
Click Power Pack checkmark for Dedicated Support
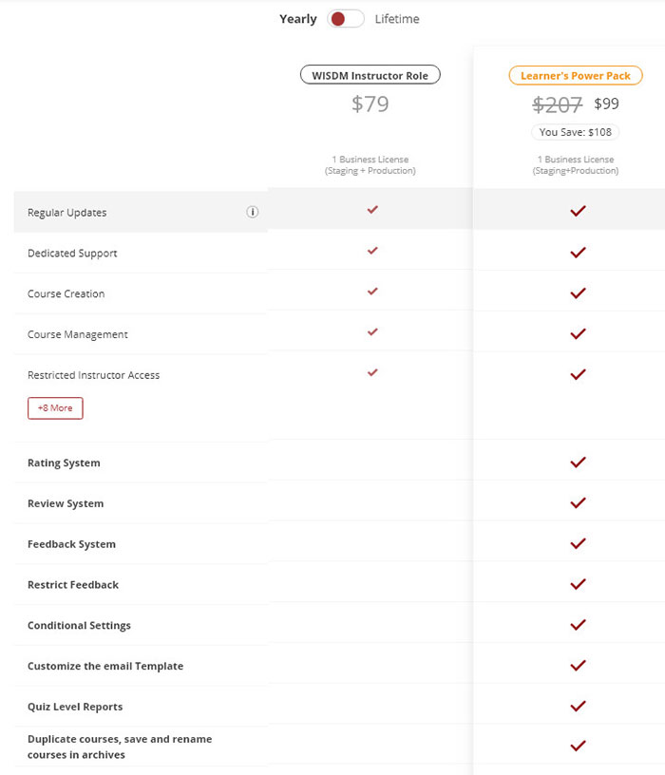pyautogui.click(x=578, y=253)
